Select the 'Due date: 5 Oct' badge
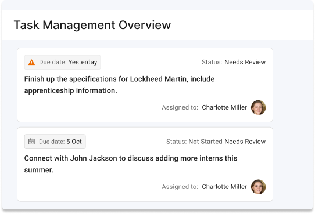The image size is (315, 214). click(55, 142)
